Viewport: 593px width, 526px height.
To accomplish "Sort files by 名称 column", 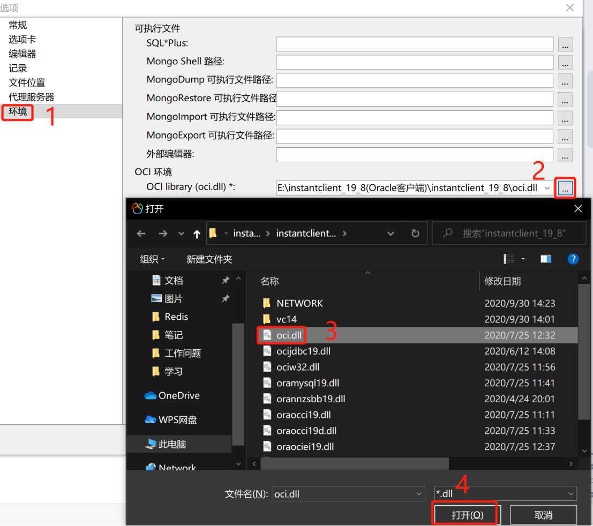I will click(x=269, y=281).
